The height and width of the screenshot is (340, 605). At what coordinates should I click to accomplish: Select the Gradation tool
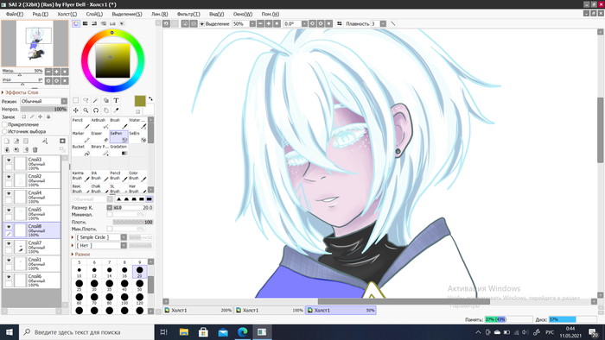(x=119, y=150)
